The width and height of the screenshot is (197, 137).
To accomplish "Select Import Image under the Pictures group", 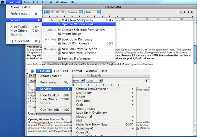I will click(79, 34).
